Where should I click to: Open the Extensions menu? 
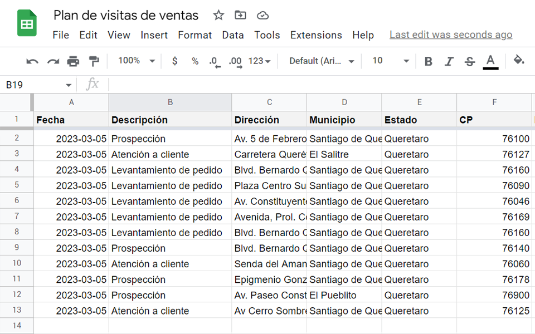click(x=316, y=35)
